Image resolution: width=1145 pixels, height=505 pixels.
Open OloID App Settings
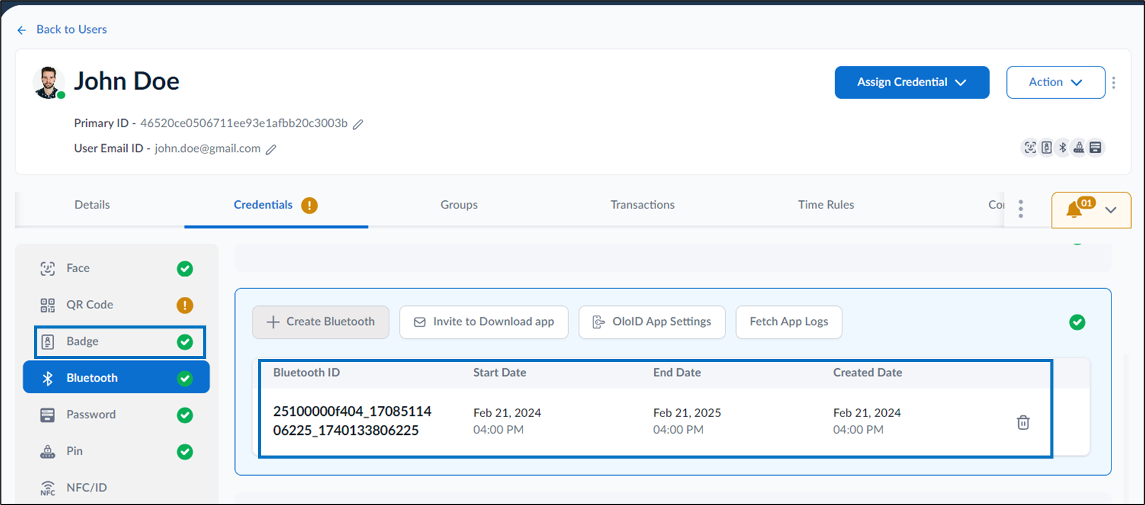[x=652, y=322]
